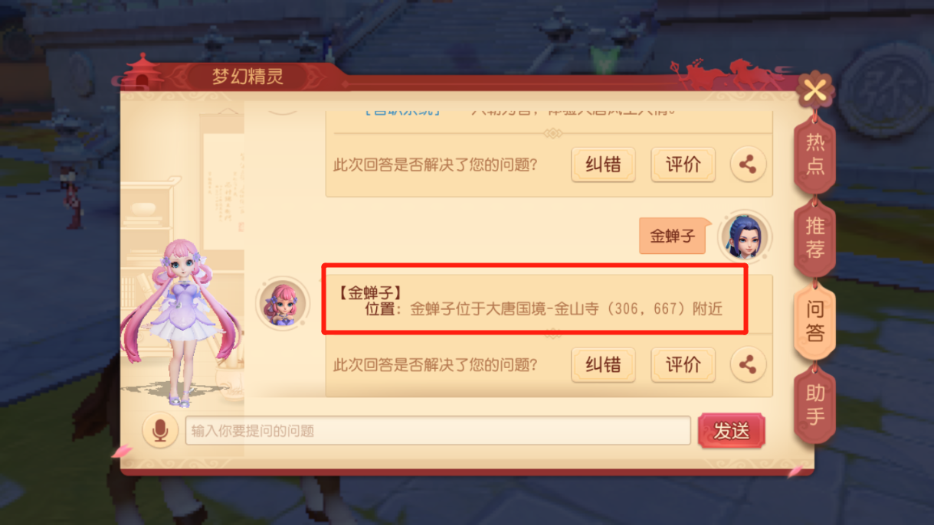
Task: Select the 问答 tab
Action: click(814, 321)
